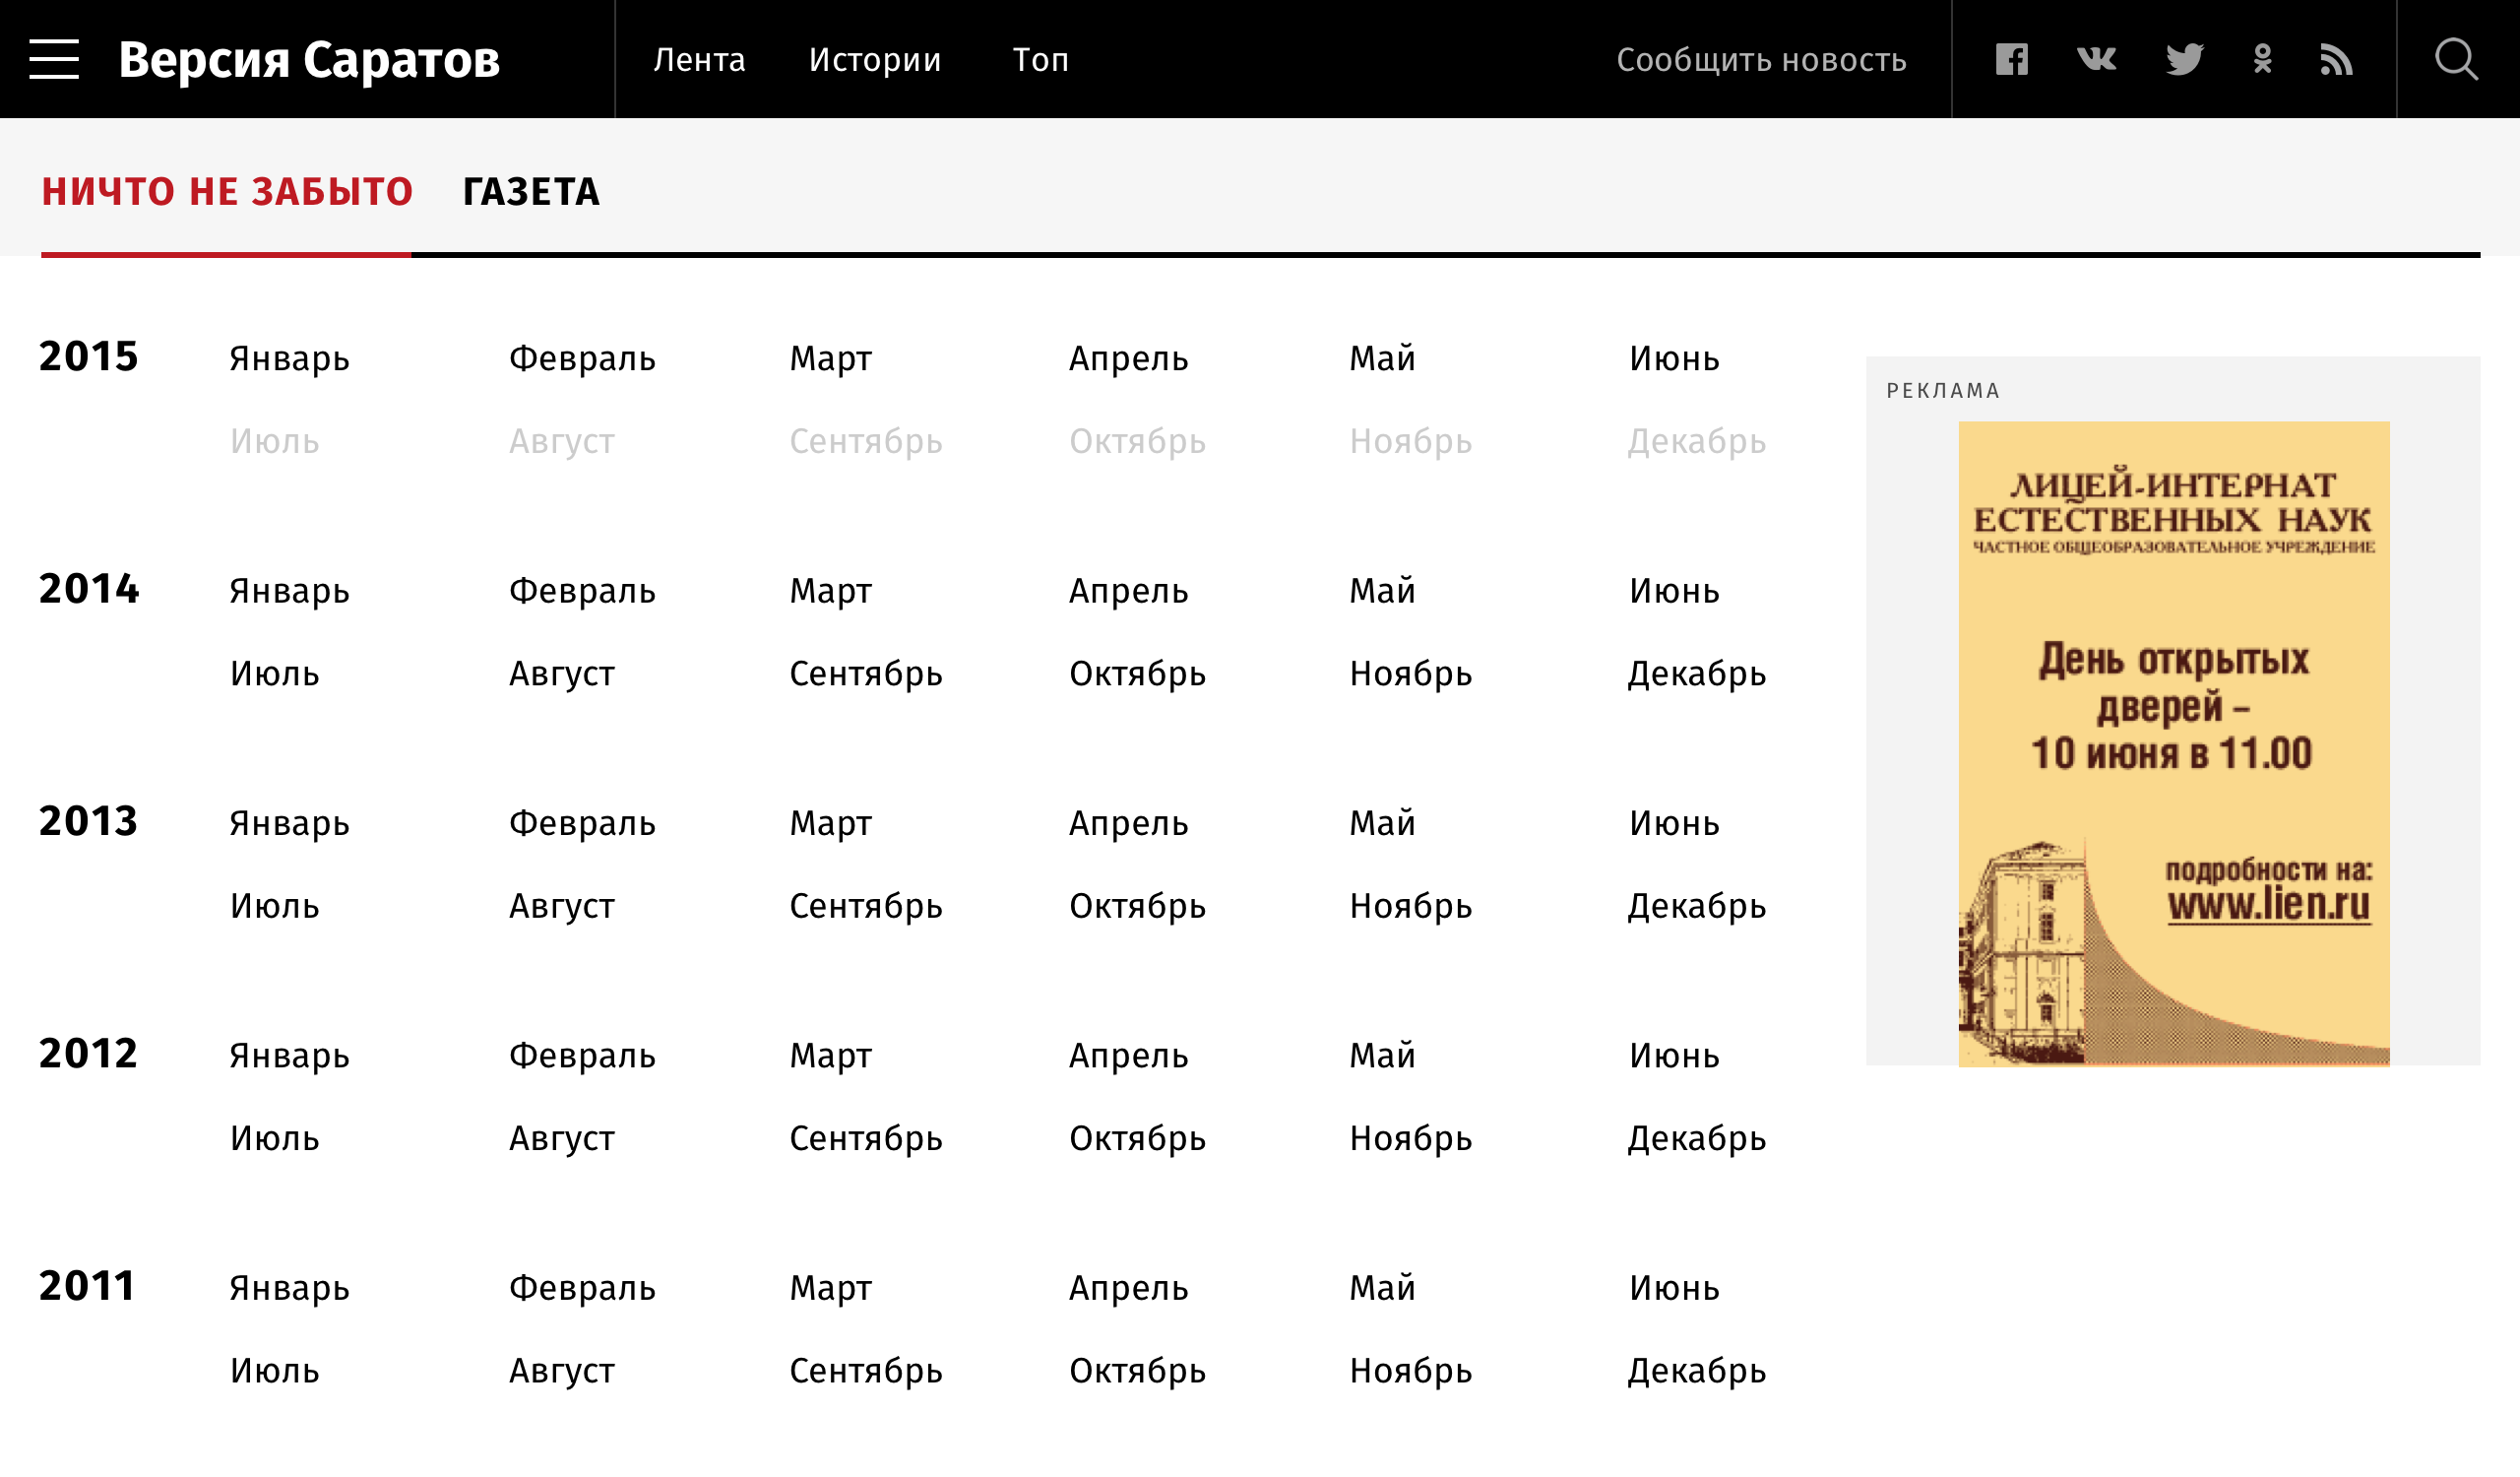The height and width of the screenshot is (1477, 2520).
Task: Go to Истории in navigation
Action: [x=875, y=60]
